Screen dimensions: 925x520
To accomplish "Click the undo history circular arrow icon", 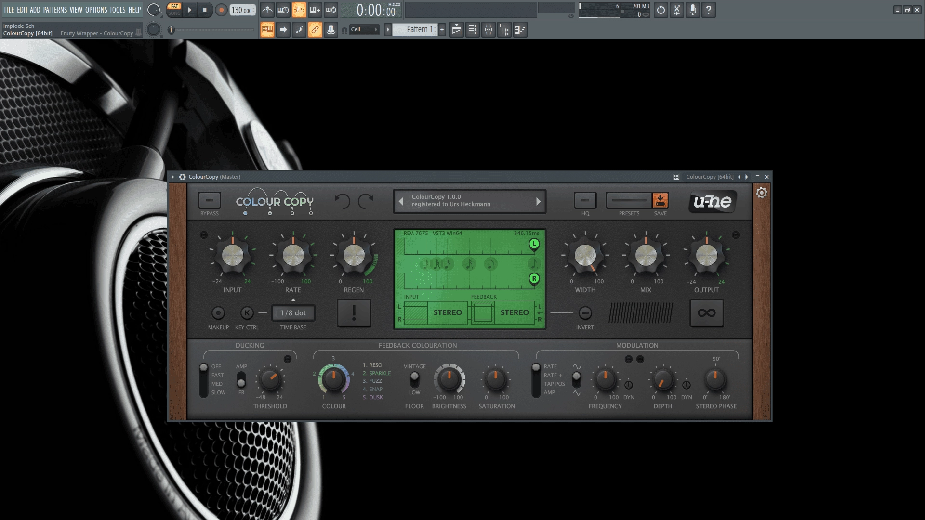I will pos(661,10).
